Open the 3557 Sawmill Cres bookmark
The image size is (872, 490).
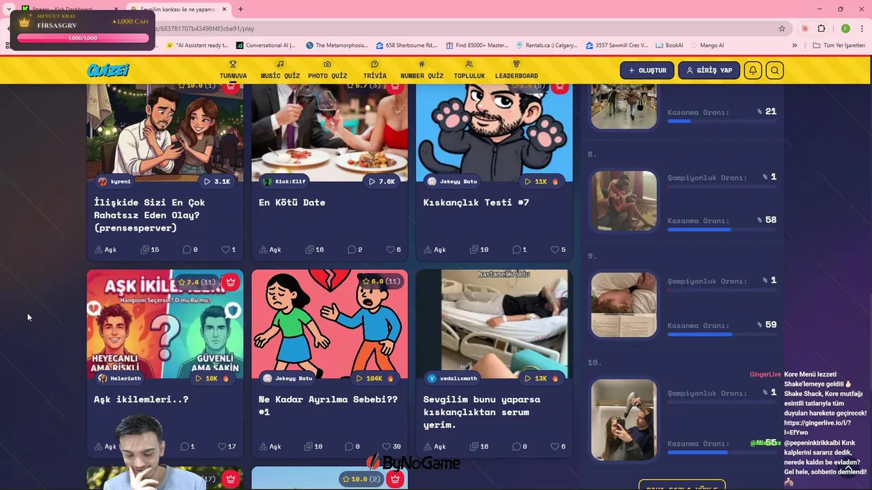[617, 45]
